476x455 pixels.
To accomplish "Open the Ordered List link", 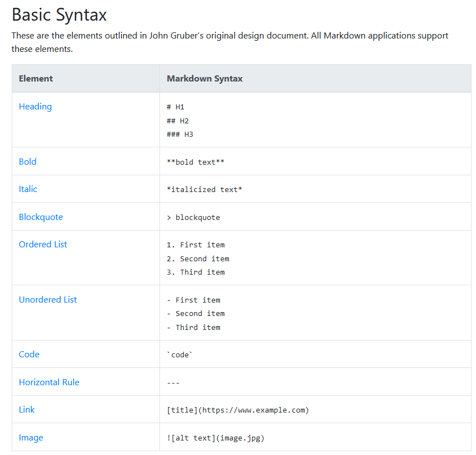I will tap(43, 245).
